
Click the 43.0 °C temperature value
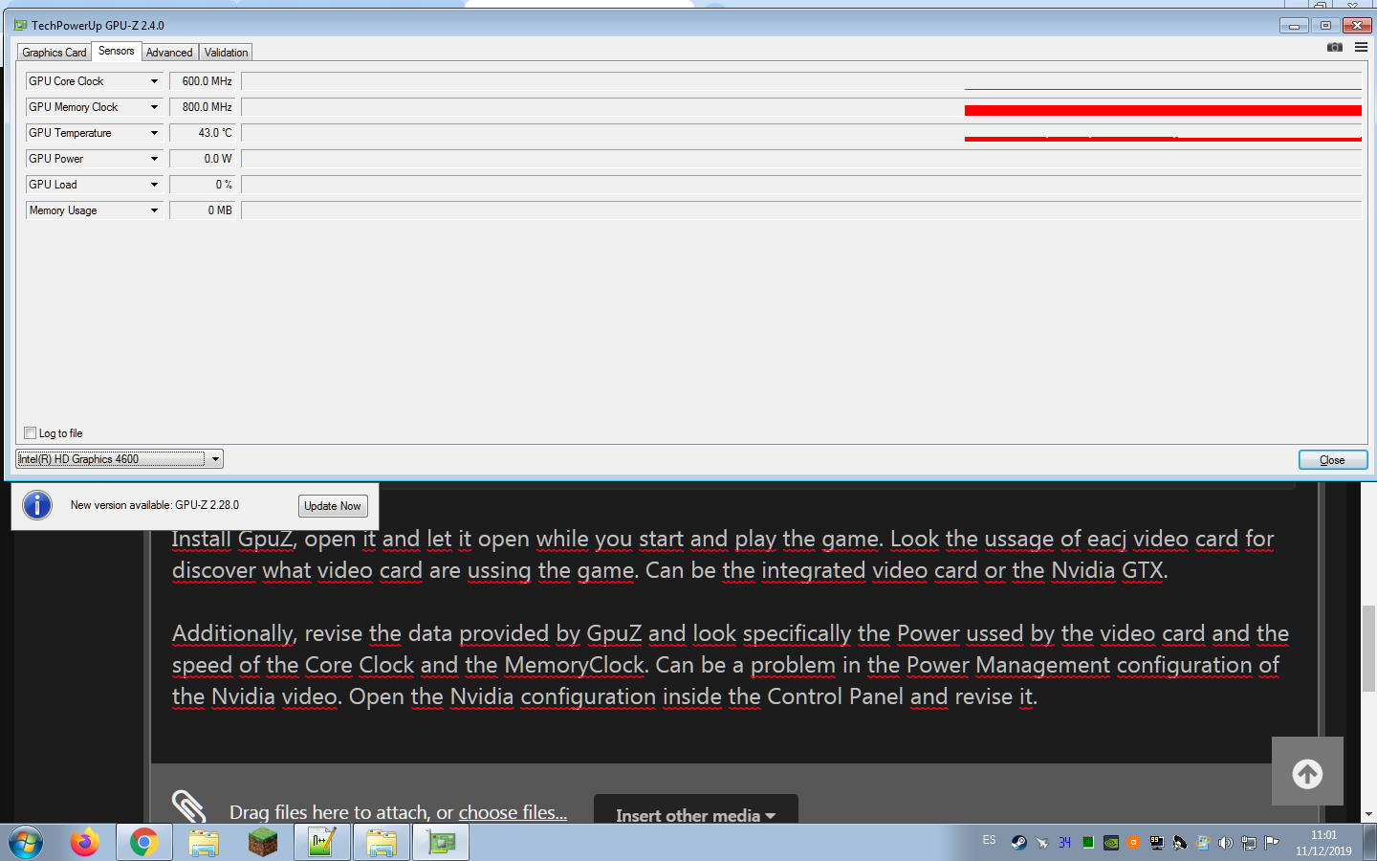(203, 133)
